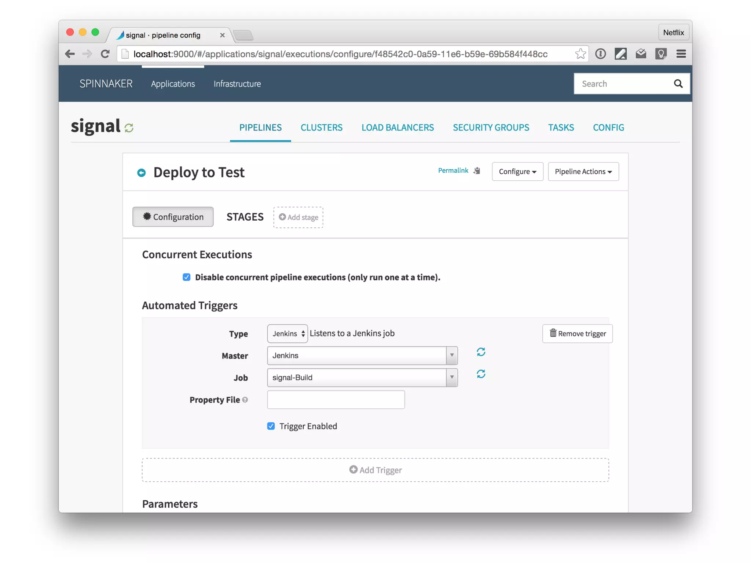
Task: Click the Remove trigger button
Action: coord(577,334)
